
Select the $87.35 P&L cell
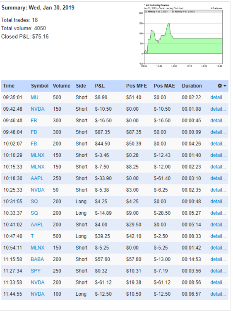click(x=102, y=132)
